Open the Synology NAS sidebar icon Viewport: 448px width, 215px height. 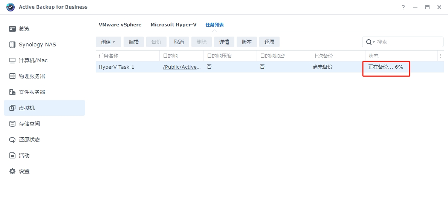click(12, 45)
